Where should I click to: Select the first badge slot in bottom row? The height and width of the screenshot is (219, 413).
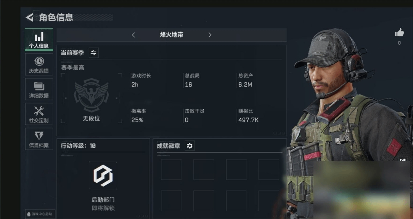[x=171, y=201]
